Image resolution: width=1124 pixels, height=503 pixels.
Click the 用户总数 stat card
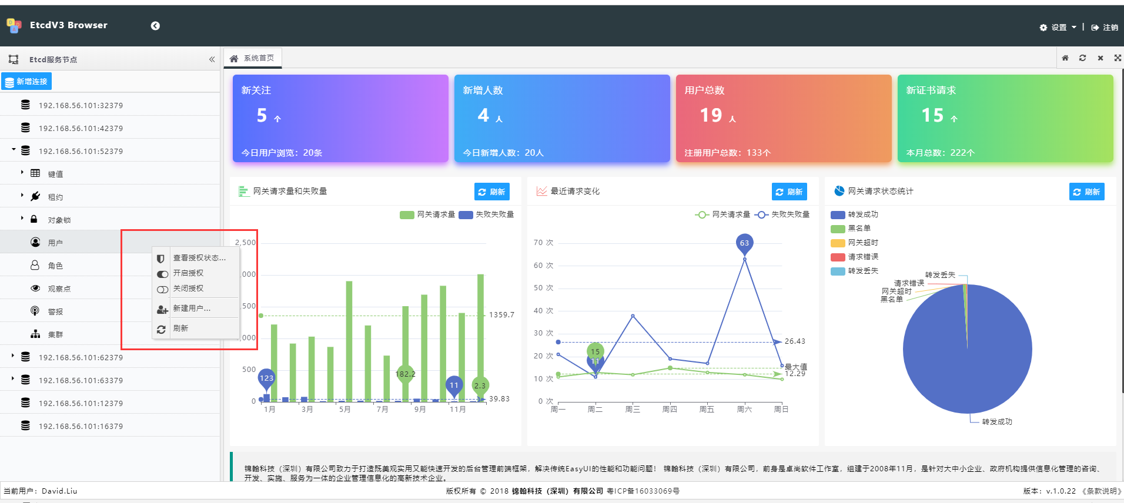pos(784,118)
